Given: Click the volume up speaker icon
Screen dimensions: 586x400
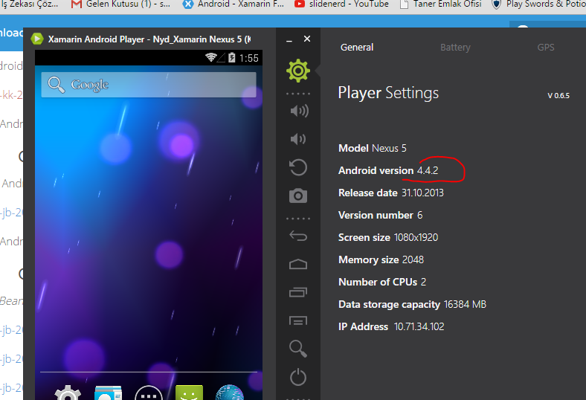Looking at the screenshot, I should 300,111.
